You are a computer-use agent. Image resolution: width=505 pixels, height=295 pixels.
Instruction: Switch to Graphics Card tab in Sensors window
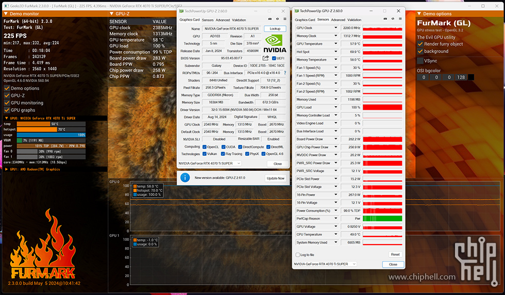305,20
